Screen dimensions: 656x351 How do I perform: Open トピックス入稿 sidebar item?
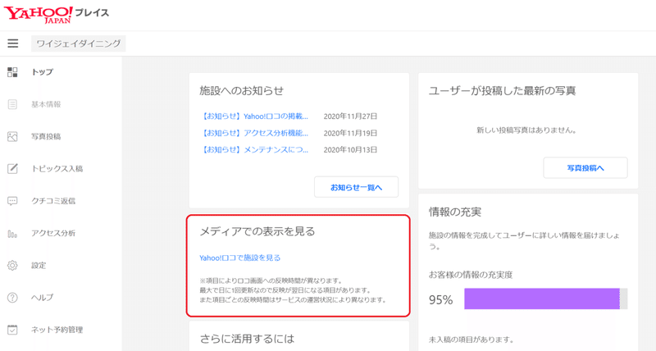[x=57, y=169]
